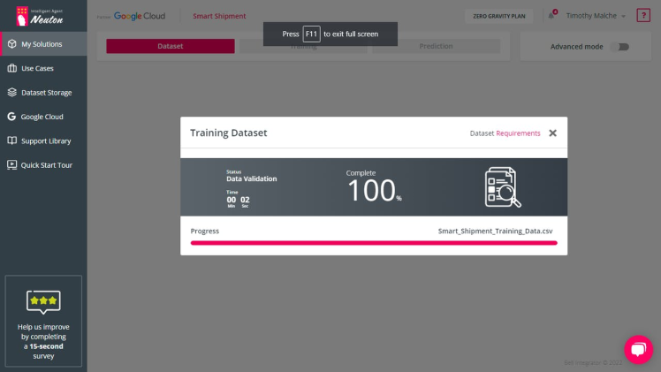Click the Quick Start Tour play icon

11,164
